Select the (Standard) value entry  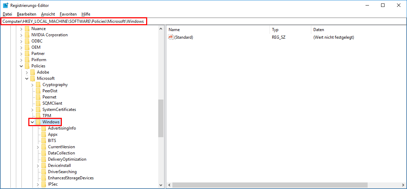183,37
